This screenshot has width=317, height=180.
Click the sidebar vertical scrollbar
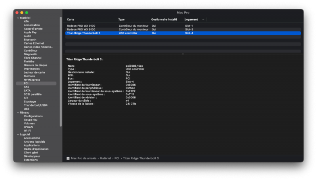(61, 72)
